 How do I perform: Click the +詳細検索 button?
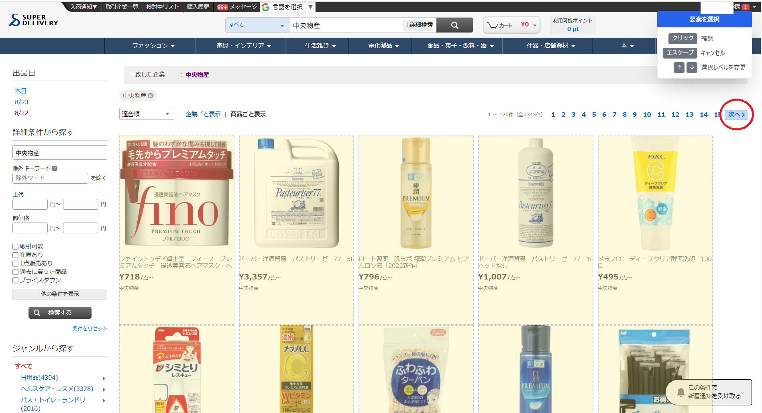pos(419,25)
